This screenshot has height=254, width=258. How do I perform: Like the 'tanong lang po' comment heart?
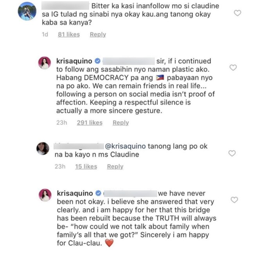(232, 153)
